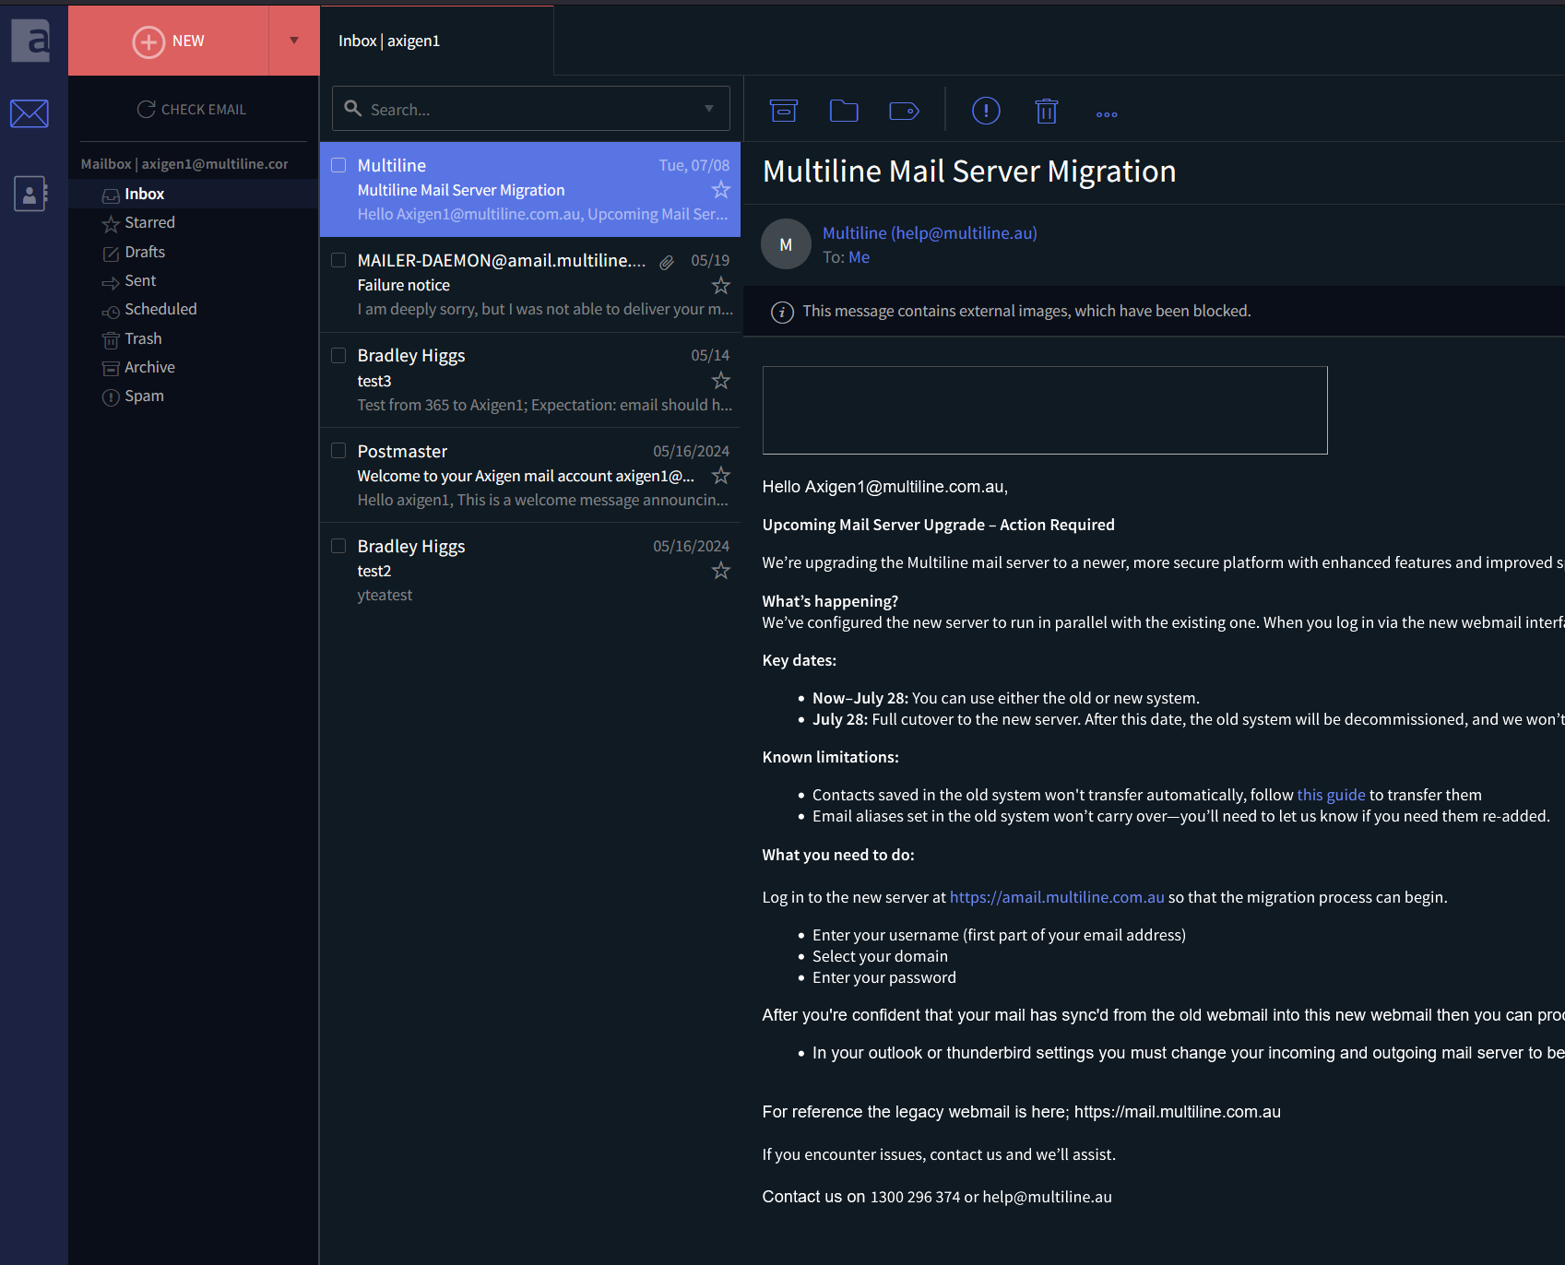Star the test3 email
The height and width of the screenshot is (1265, 1565).
coord(721,381)
